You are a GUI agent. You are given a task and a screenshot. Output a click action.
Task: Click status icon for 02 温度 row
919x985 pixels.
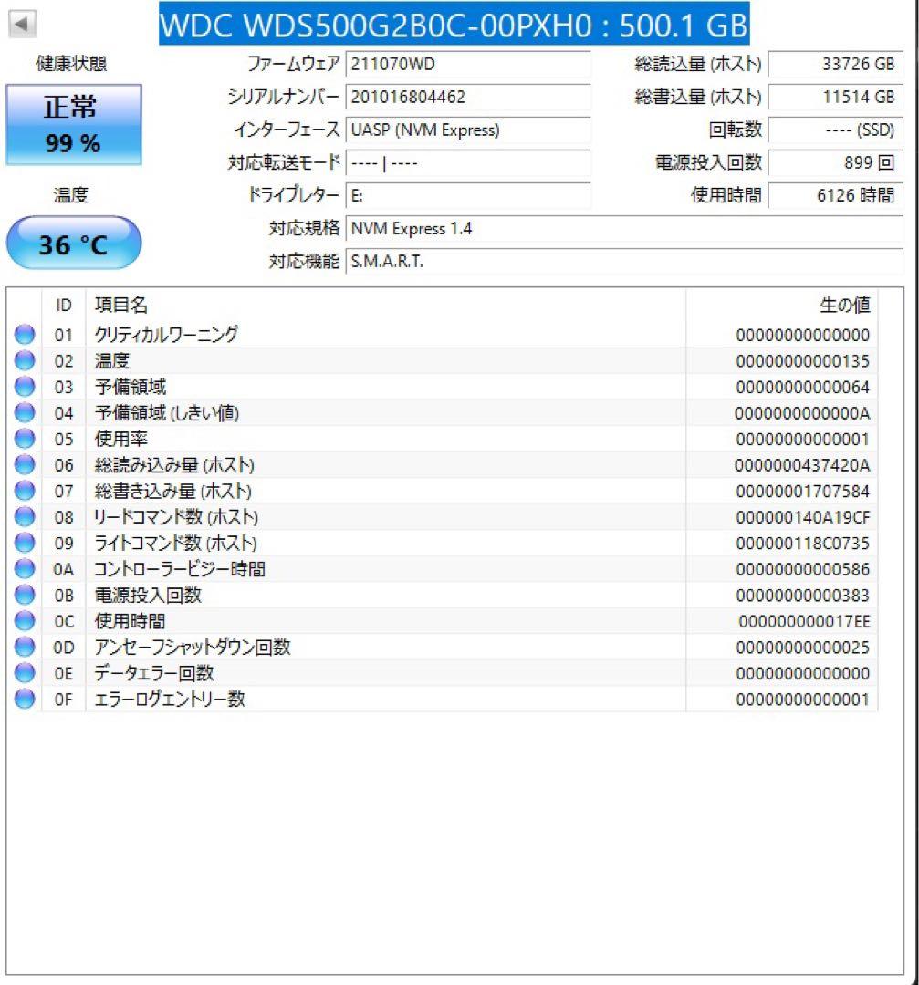click(x=25, y=360)
